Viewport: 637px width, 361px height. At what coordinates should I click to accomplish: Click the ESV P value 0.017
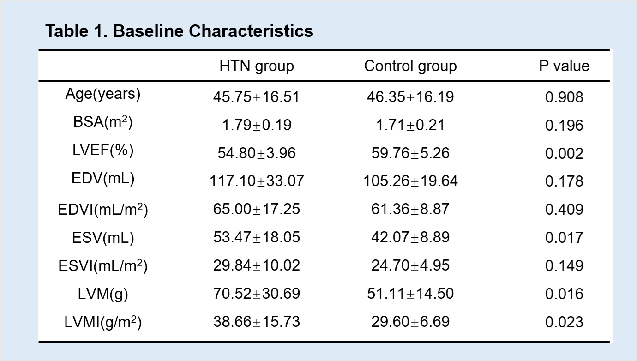point(564,238)
